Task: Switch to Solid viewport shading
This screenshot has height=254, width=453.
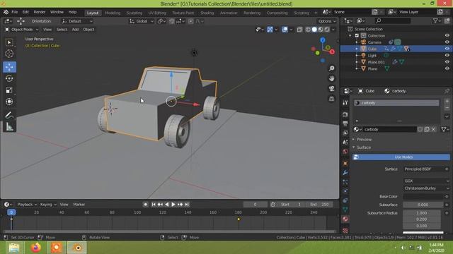Action: click(314, 30)
